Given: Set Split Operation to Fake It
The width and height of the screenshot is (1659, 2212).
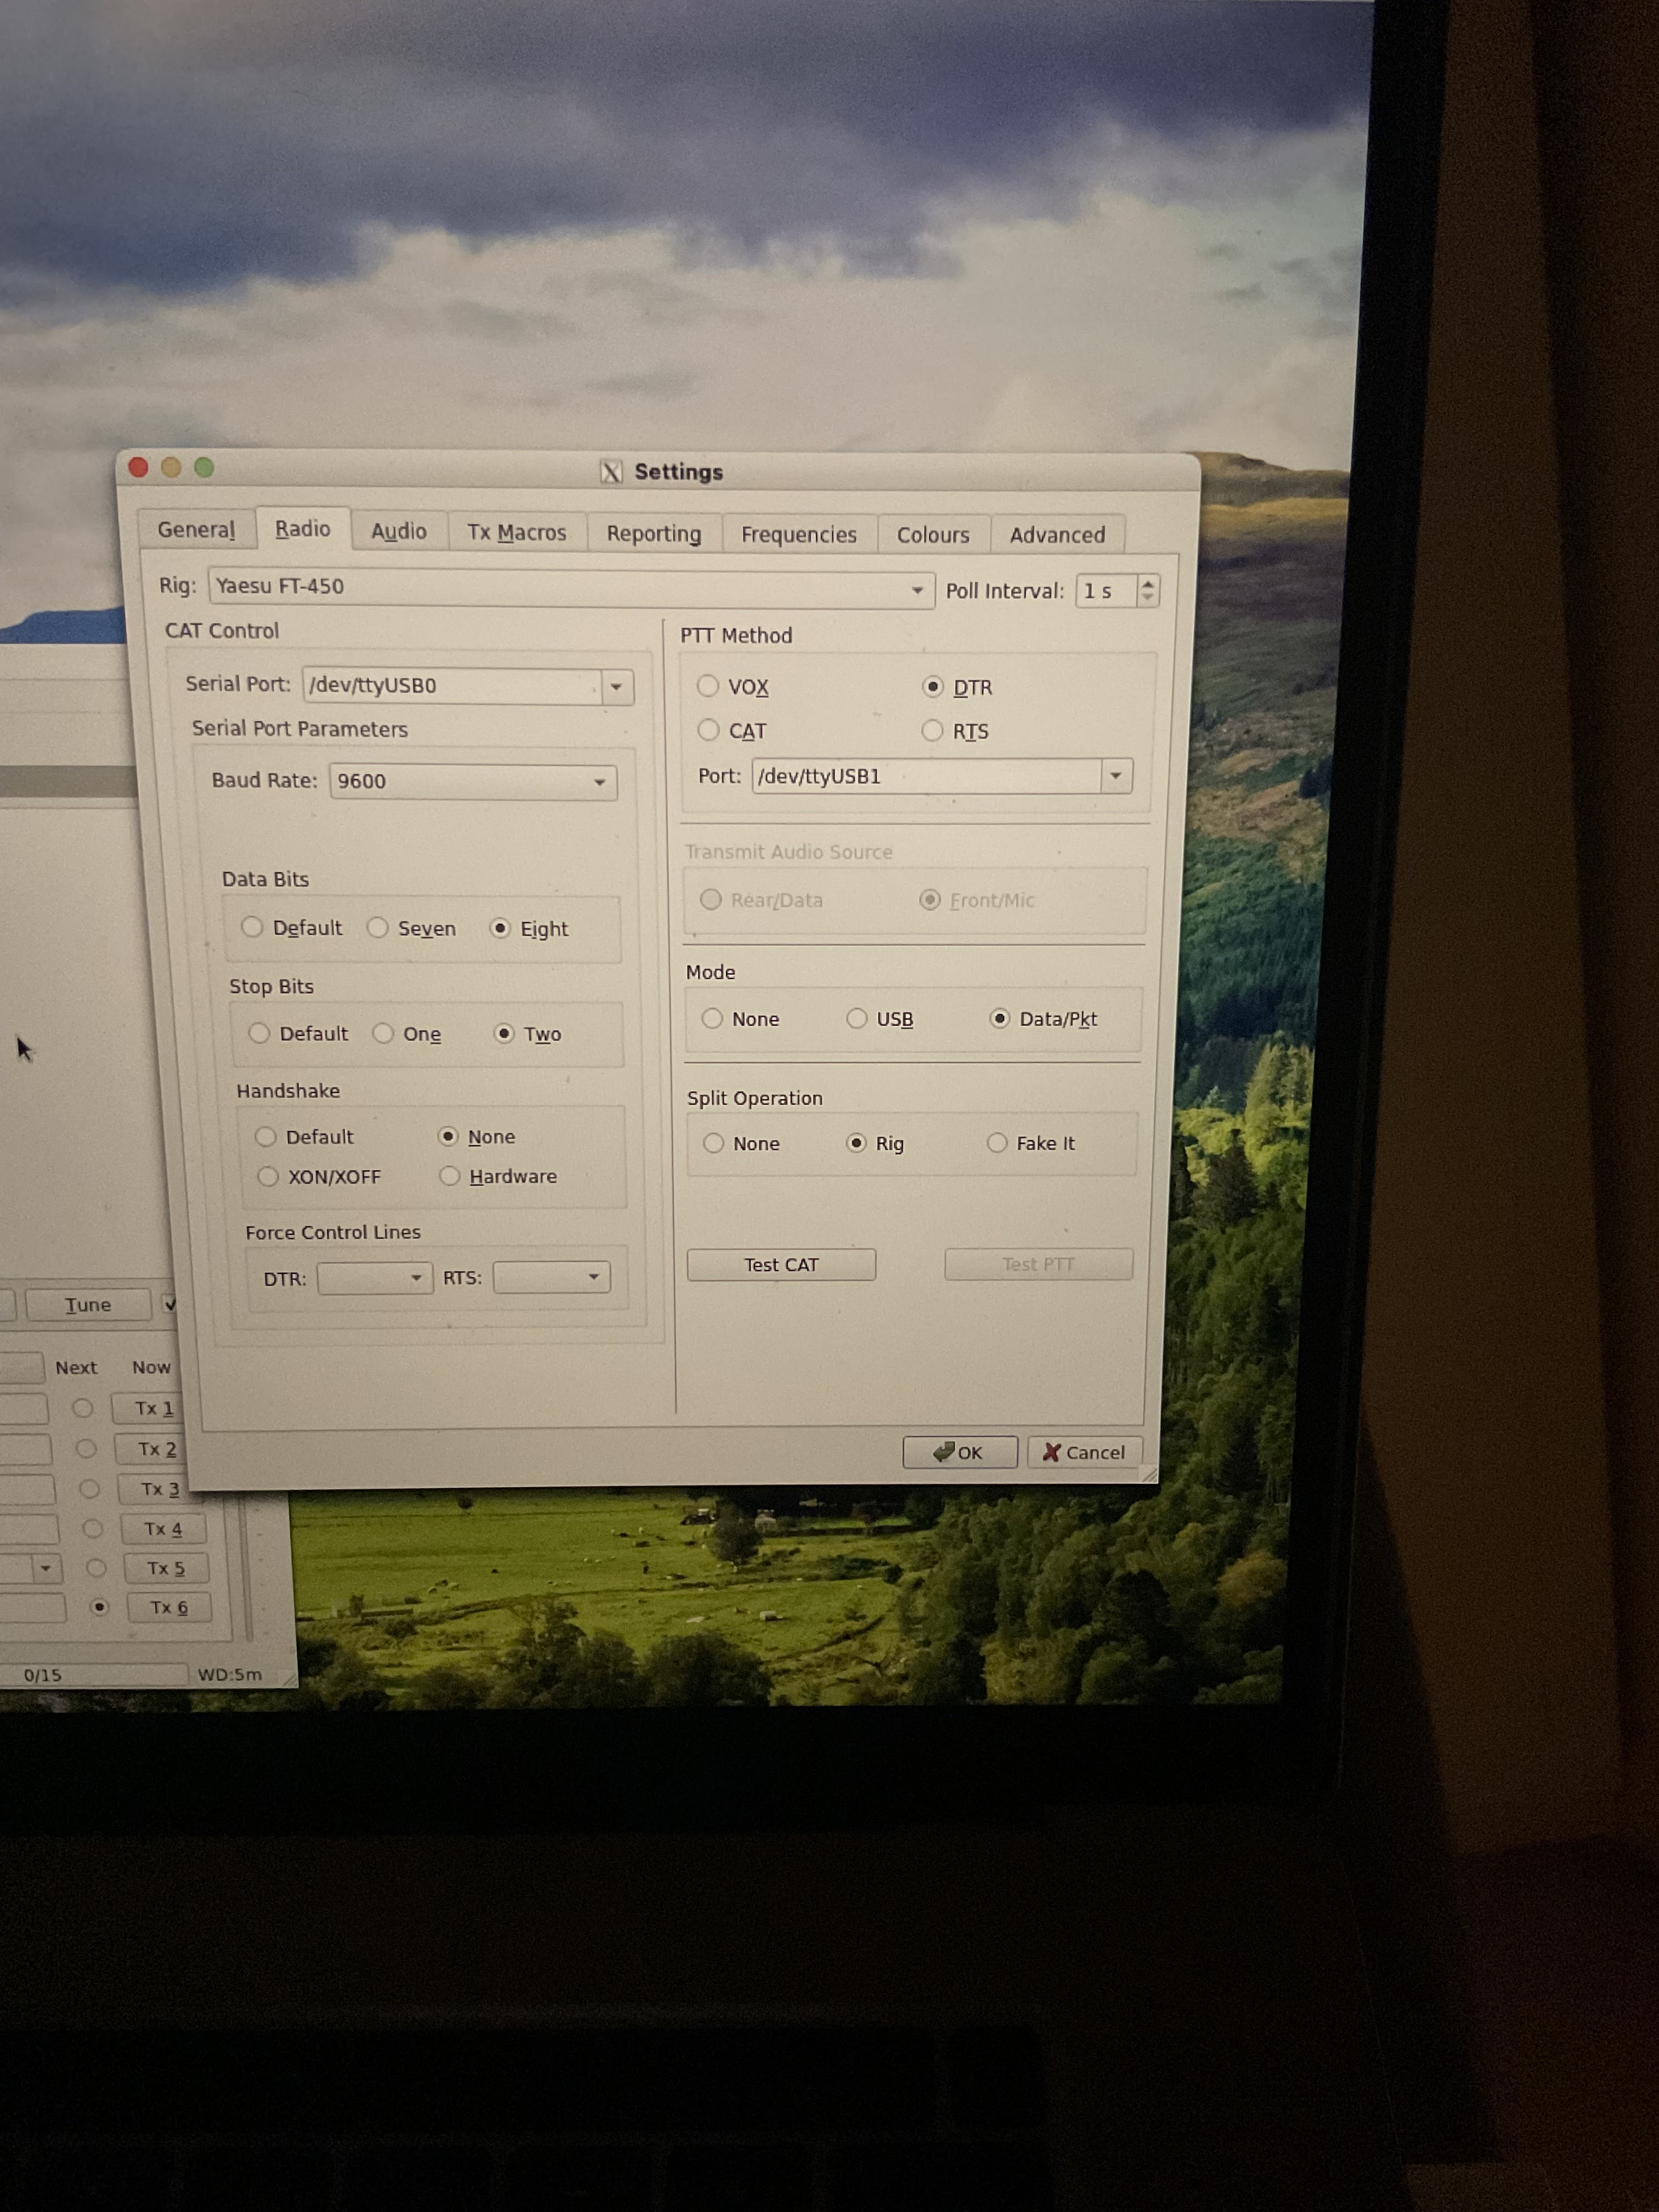Looking at the screenshot, I should pos(997,1143).
